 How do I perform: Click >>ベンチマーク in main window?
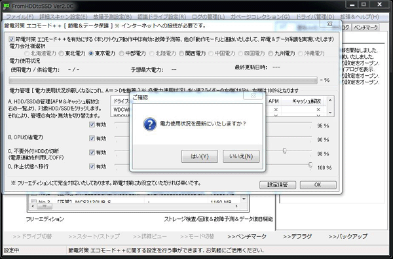247,237
